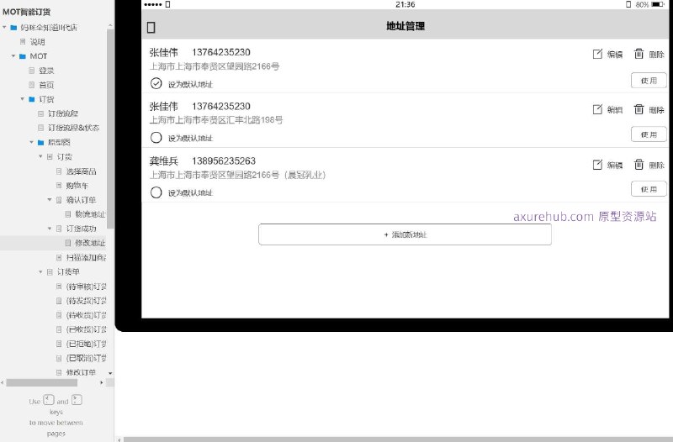
Task: Click address text 上海市上海市奉贤区汇丰北路198号
Action: pos(216,120)
